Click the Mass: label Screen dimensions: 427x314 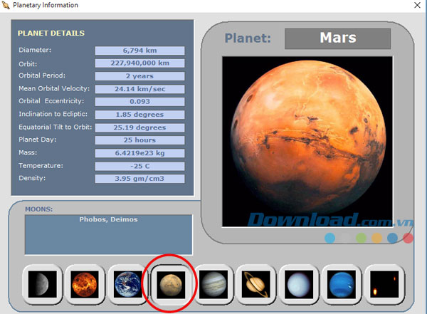coord(28,152)
